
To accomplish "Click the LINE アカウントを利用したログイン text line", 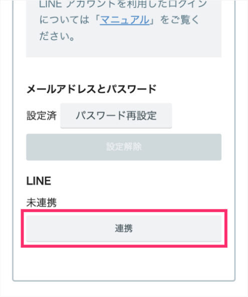I will click(x=123, y=4).
